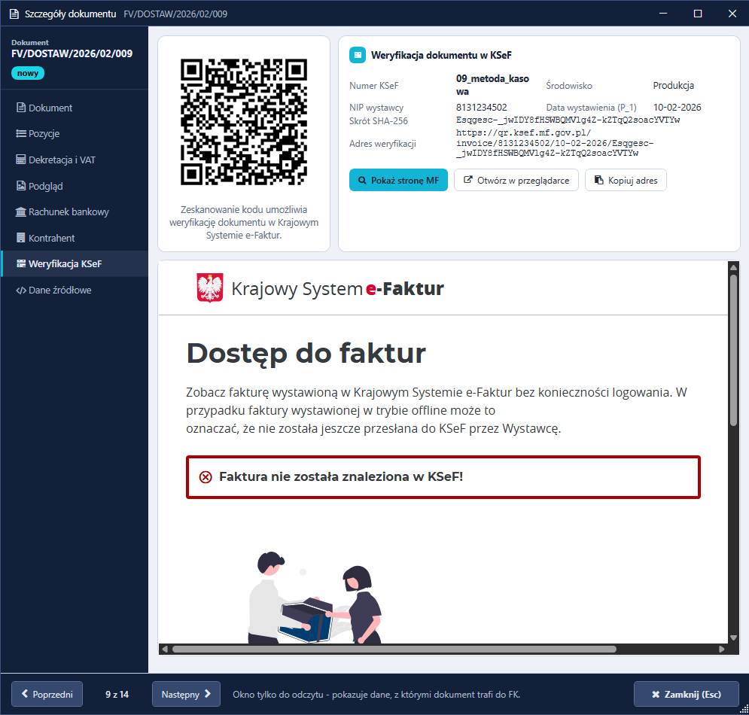The height and width of the screenshot is (715, 749).
Task: Click the 'Faktura nie została znaleziona w KSeF!' message
Action: click(341, 476)
